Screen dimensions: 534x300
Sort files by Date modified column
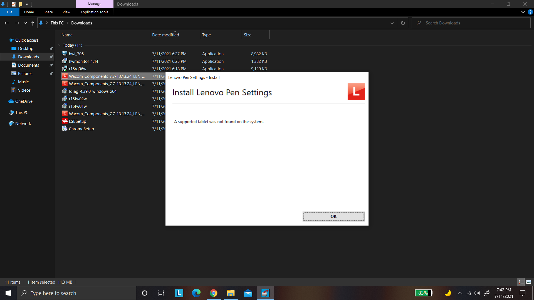175,35
